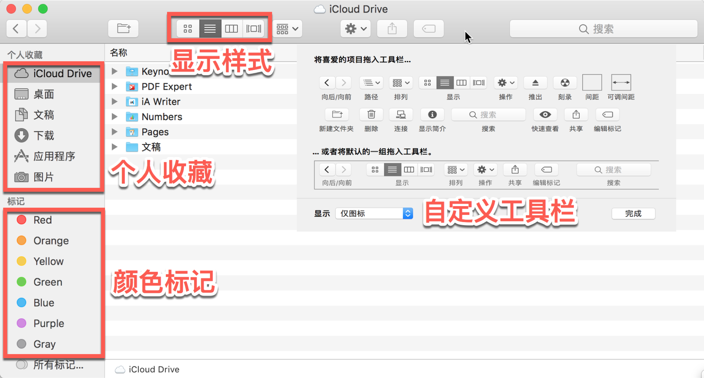This screenshot has height=378, width=704.
Task: Click the 连接 connect to server icon
Action: tap(401, 114)
